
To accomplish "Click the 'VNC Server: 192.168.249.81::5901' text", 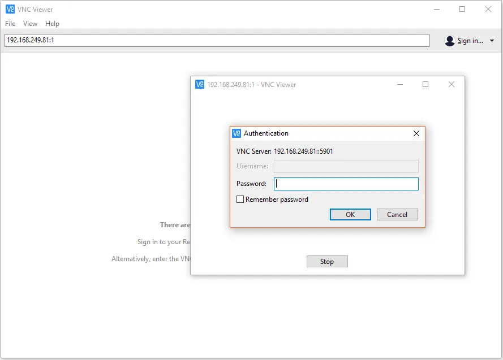I will coord(285,151).
